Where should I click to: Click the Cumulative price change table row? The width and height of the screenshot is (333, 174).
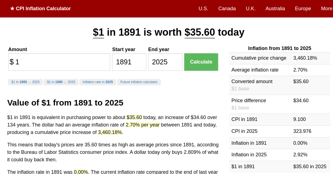(x=279, y=58)
